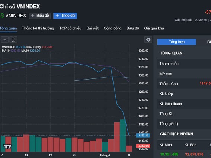
Task: Open the indicators fx icon
Action: pos(13,40)
